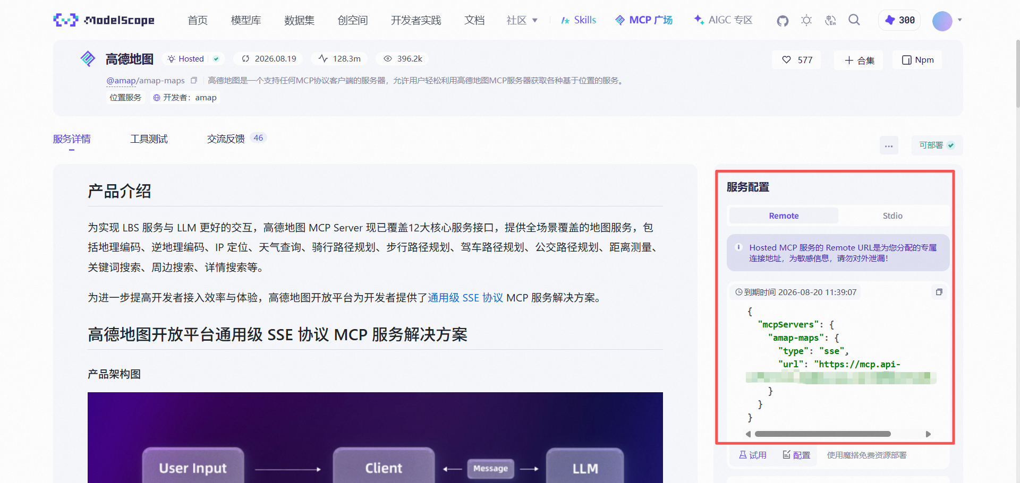1020x483 pixels.
Task: Add server to 合集 collection
Action: [859, 60]
